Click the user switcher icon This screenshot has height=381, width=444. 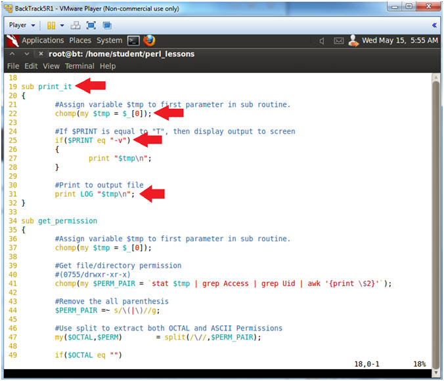[x=353, y=41]
